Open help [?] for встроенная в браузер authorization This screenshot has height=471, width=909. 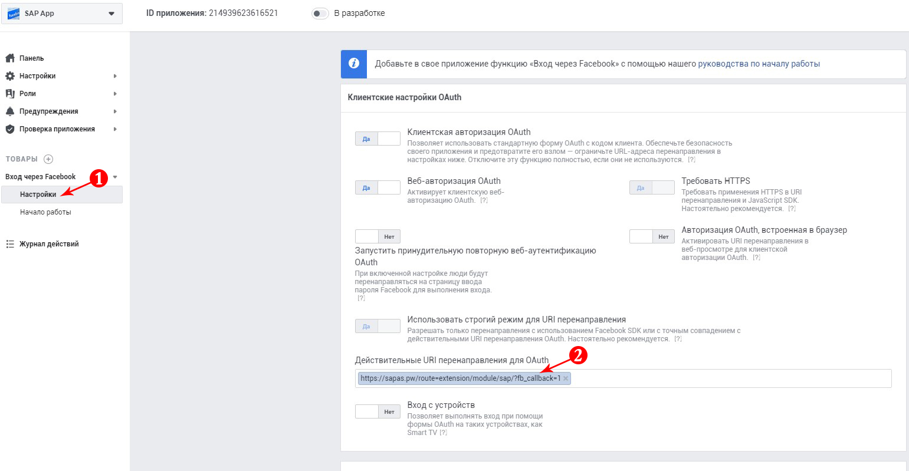tap(756, 258)
